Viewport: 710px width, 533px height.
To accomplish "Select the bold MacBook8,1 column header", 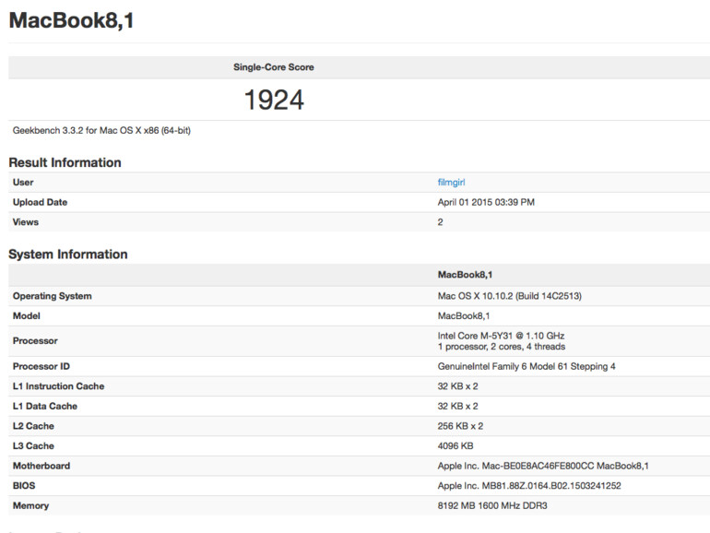I will 465,275.
